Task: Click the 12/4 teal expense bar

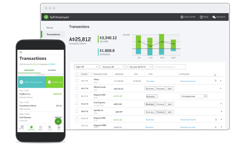Action: [150, 52]
